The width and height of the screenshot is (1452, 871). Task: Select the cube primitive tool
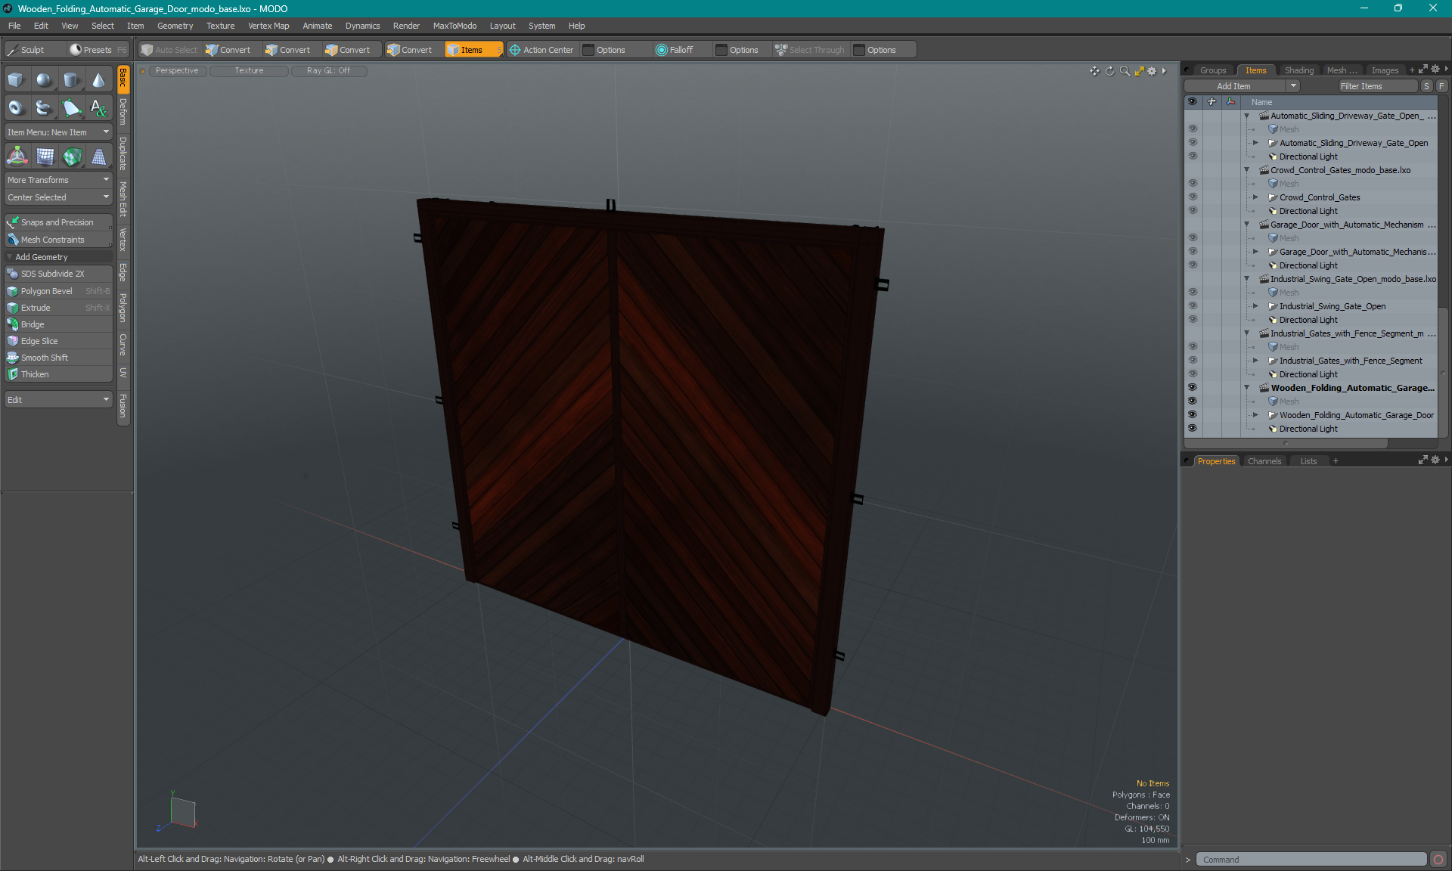[16, 80]
